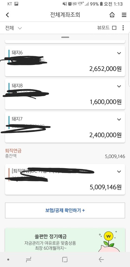Expand the 퇴직연금 account card
The width and height of the screenshot is (130, 267).
119,171
